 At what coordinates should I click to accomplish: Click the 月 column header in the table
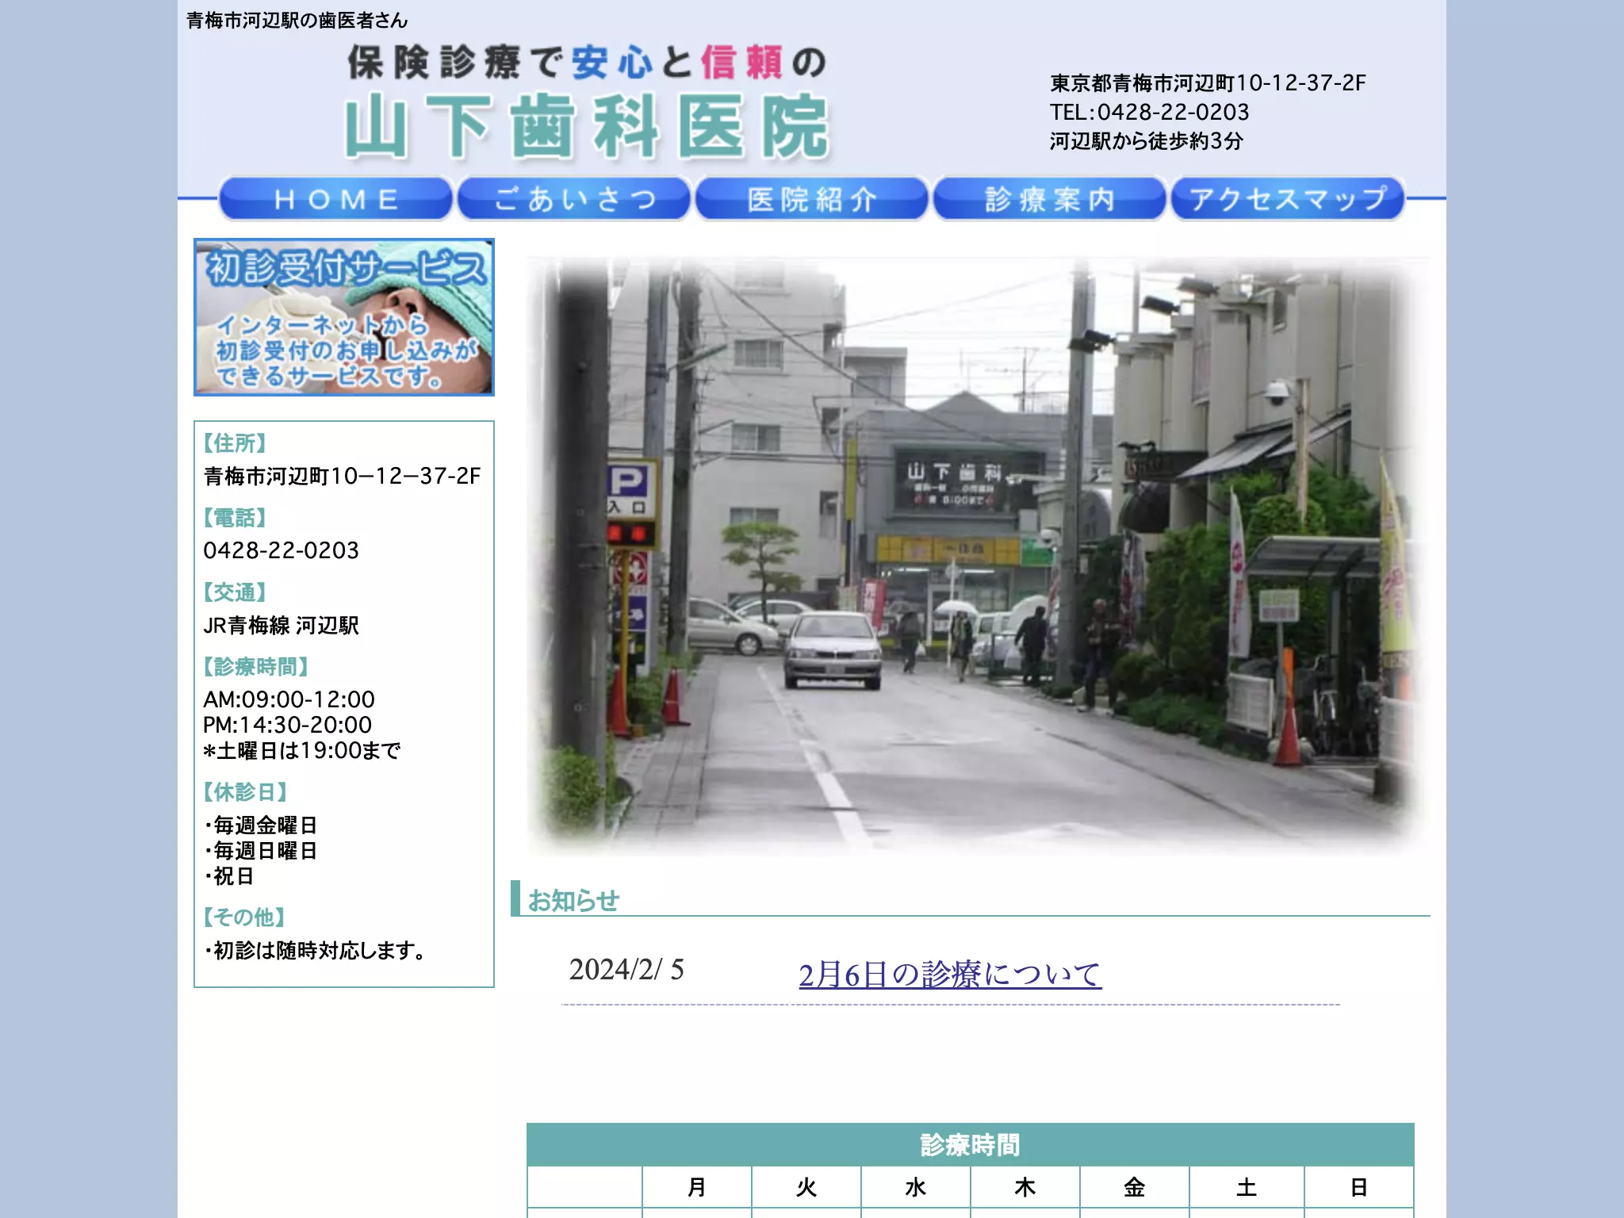pos(696,1187)
